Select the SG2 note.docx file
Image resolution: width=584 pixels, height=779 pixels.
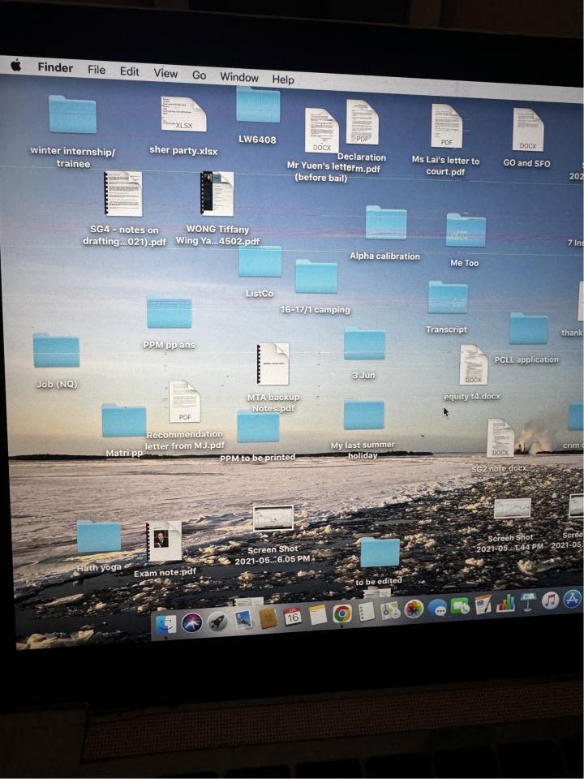(500, 437)
